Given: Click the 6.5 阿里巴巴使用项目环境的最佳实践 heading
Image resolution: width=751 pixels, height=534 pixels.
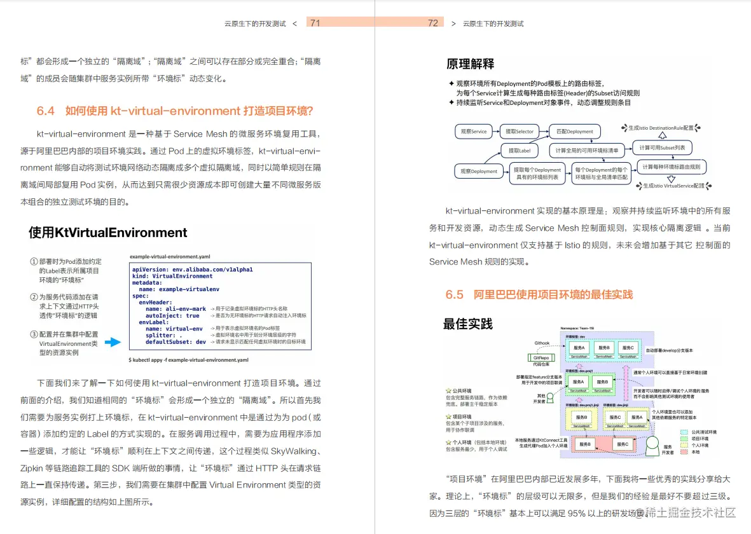Looking at the screenshot, I should coord(539,294).
